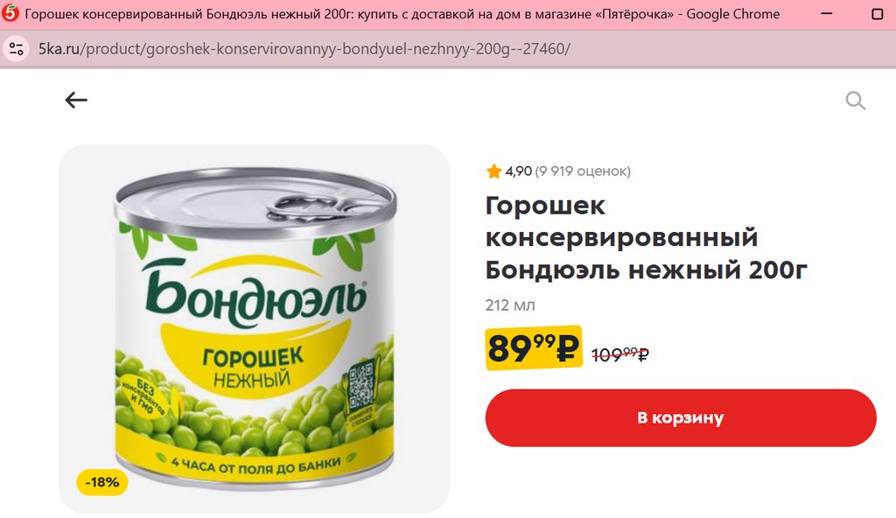The width and height of the screenshot is (896, 518).
Task: Minimize the Chrome window
Action: point(826,14)
